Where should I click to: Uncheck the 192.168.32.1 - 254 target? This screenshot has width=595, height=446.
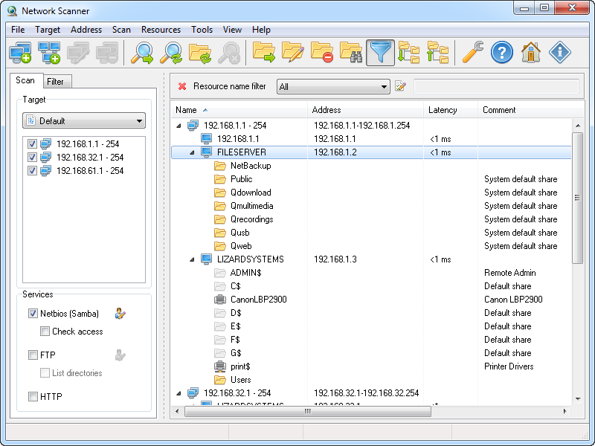(x=32, y=156)
